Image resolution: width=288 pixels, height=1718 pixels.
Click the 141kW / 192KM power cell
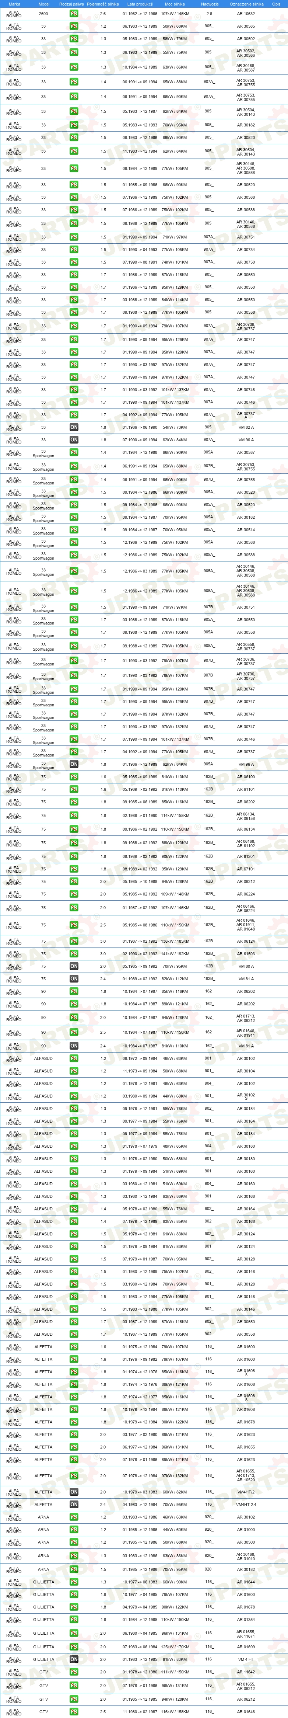coord(175,954)
